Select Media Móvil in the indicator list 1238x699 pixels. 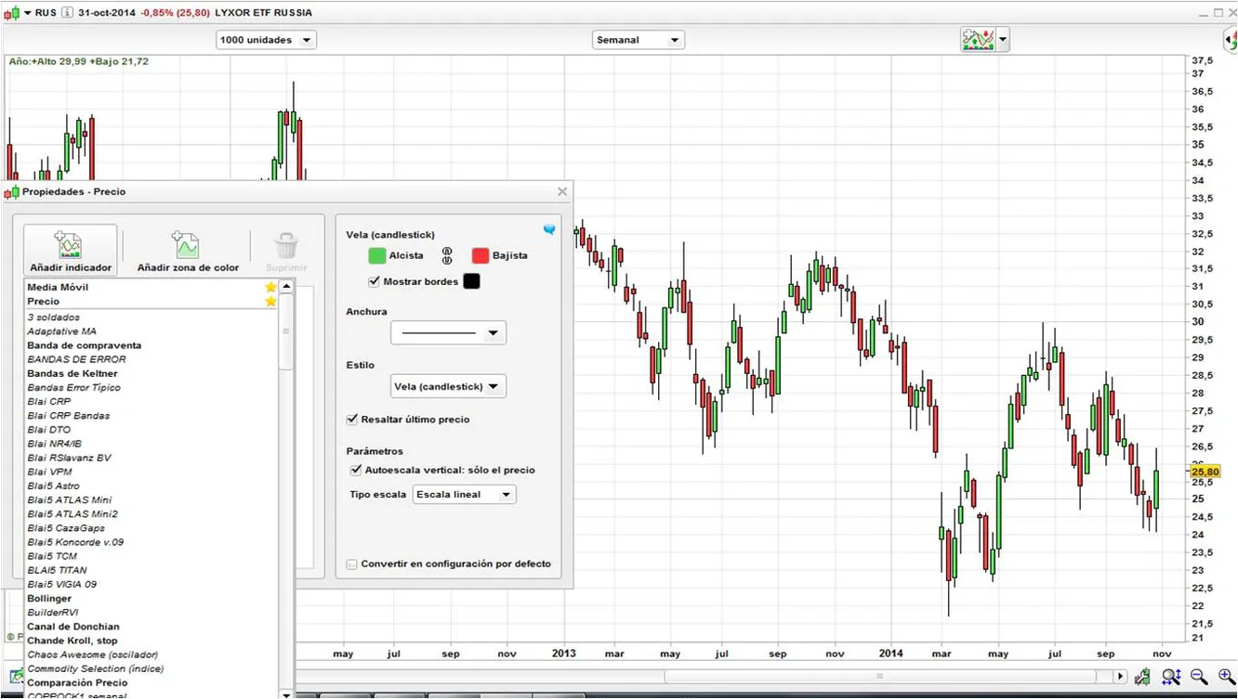(58, 287)
